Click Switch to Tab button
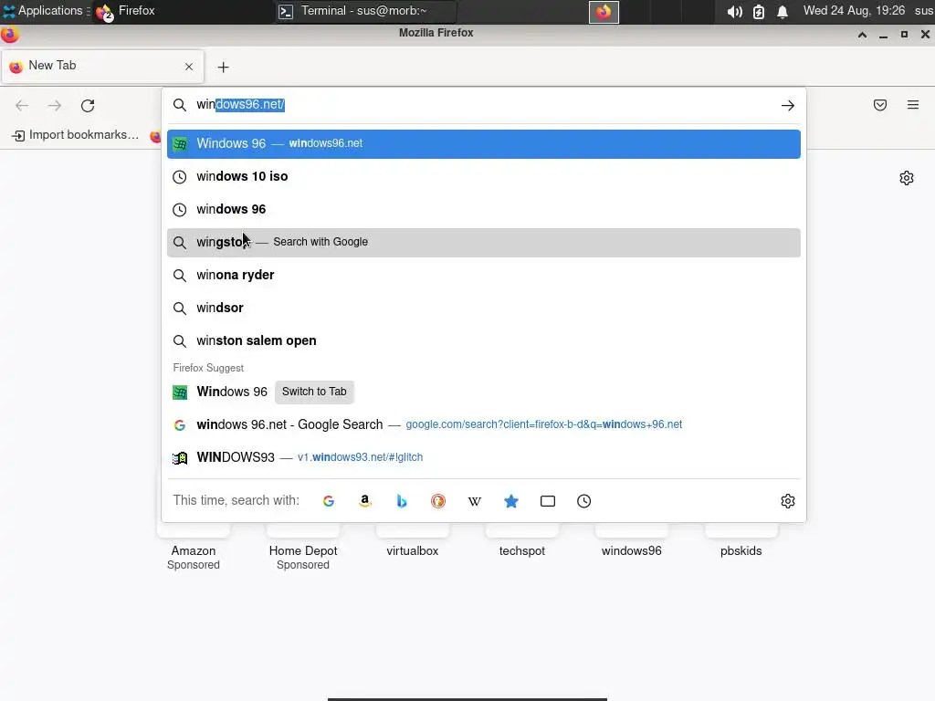Screen dimensions: 935x701 [314, 392]
